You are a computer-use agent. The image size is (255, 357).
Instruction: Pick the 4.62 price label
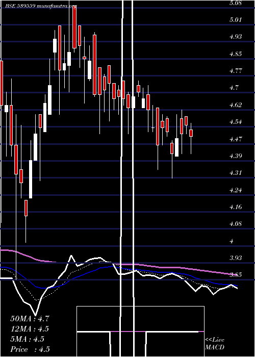coord(236,105)
